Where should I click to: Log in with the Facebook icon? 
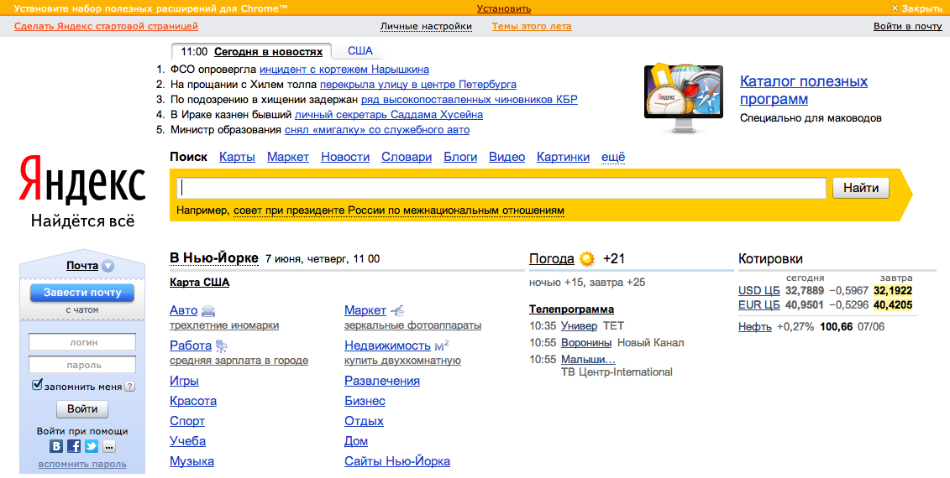[74, 446]
